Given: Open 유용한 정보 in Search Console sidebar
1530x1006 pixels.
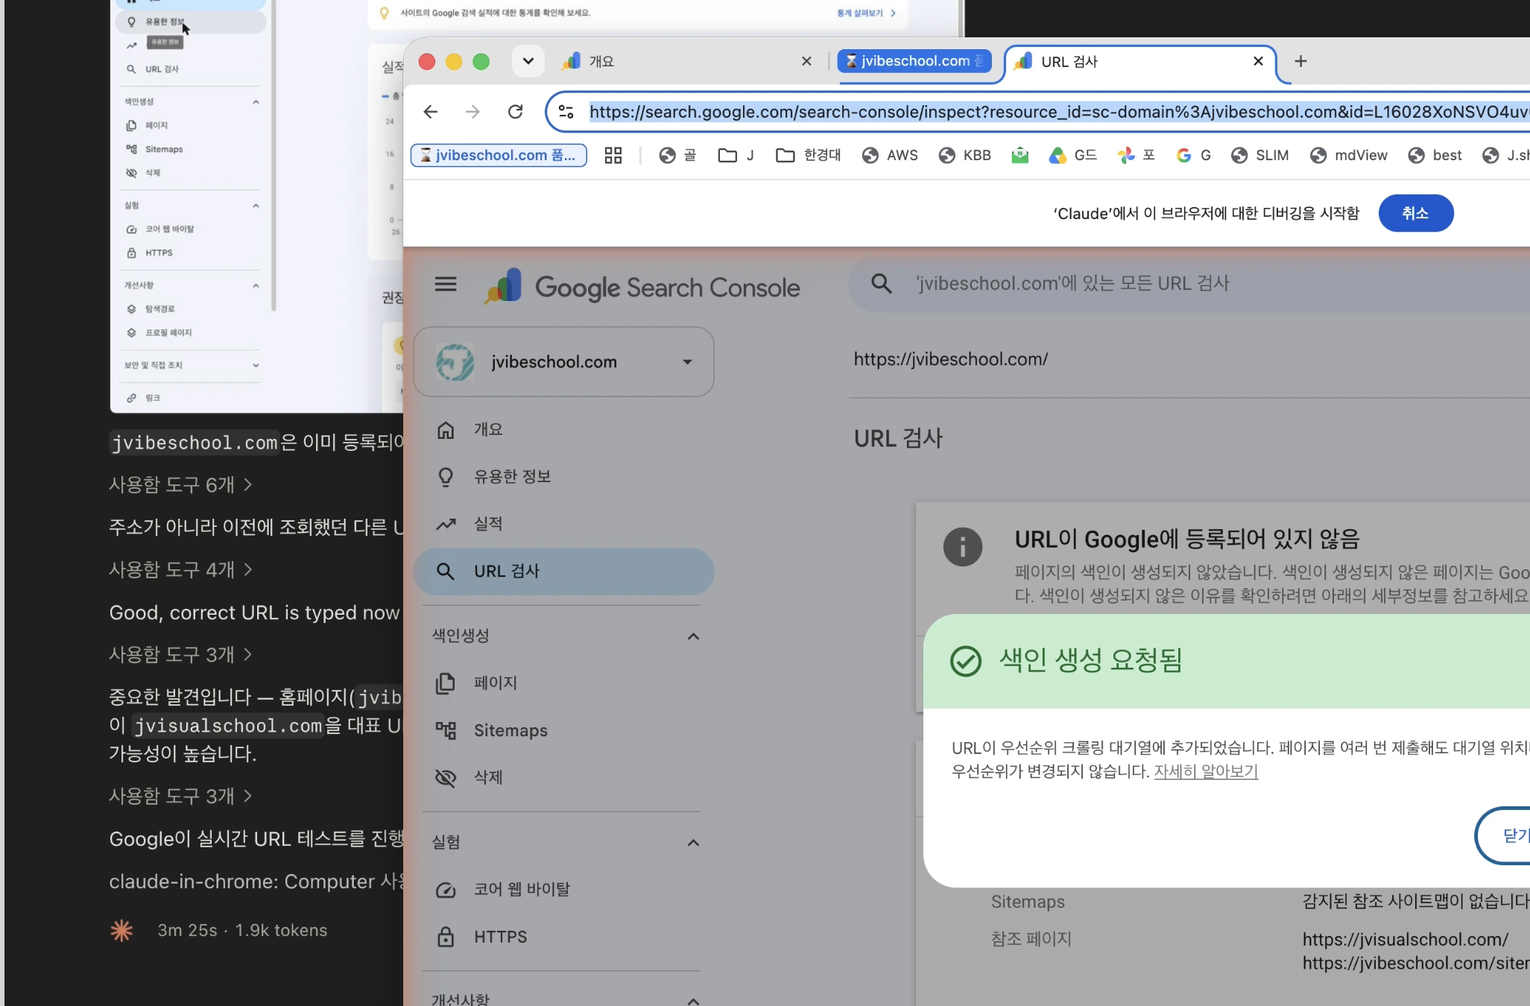Looking at the screenshot, I should coord(563,476).
